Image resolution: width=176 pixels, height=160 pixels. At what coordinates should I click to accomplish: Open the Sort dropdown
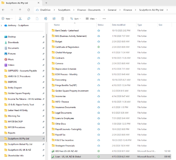click(75, 19)
